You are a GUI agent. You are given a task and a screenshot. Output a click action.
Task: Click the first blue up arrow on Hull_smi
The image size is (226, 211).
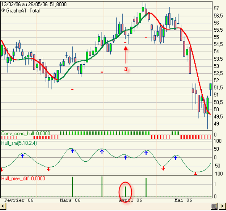[x=23, y=156]
